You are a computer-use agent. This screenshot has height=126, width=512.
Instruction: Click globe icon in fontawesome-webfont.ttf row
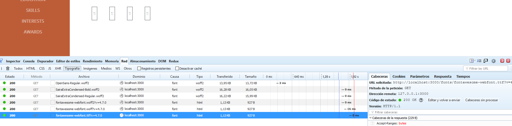122,115
